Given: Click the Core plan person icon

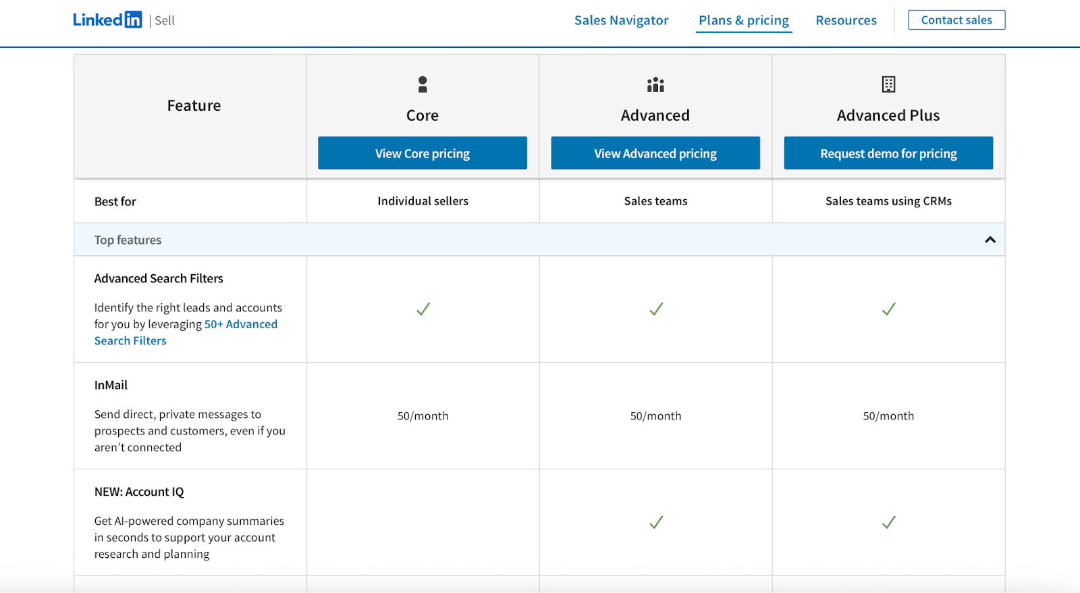Looking at the screenshot, I should coord(423,84).
